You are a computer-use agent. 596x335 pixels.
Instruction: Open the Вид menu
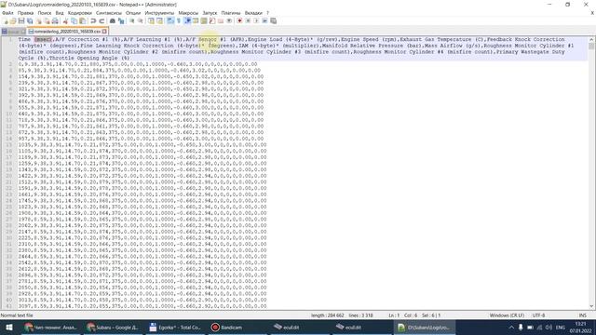point(60,13)
